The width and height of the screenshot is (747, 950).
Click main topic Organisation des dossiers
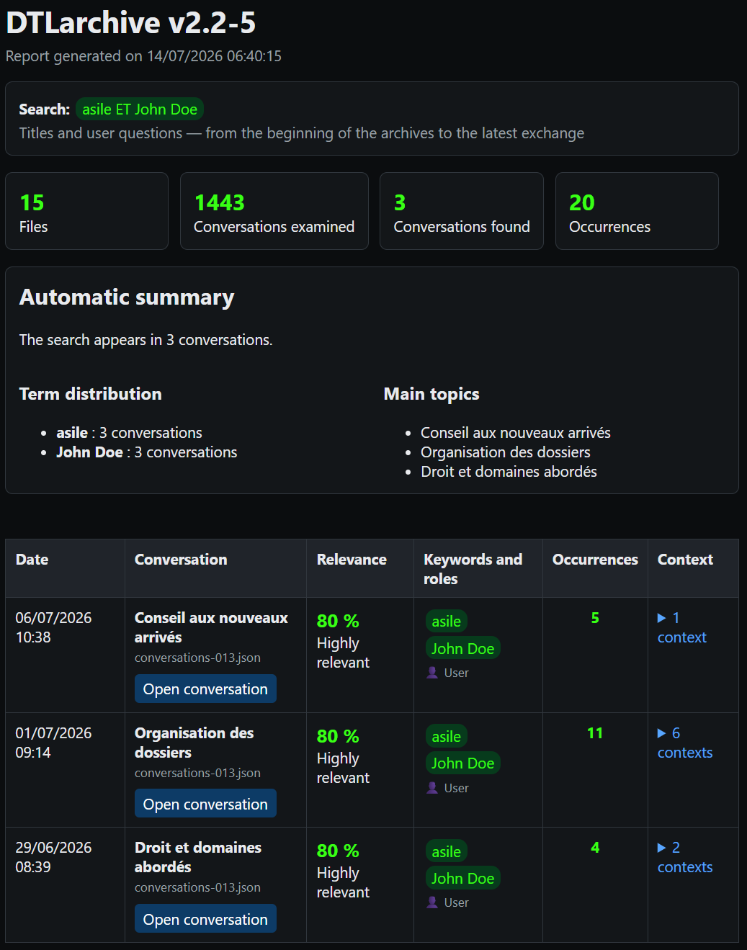506,452
